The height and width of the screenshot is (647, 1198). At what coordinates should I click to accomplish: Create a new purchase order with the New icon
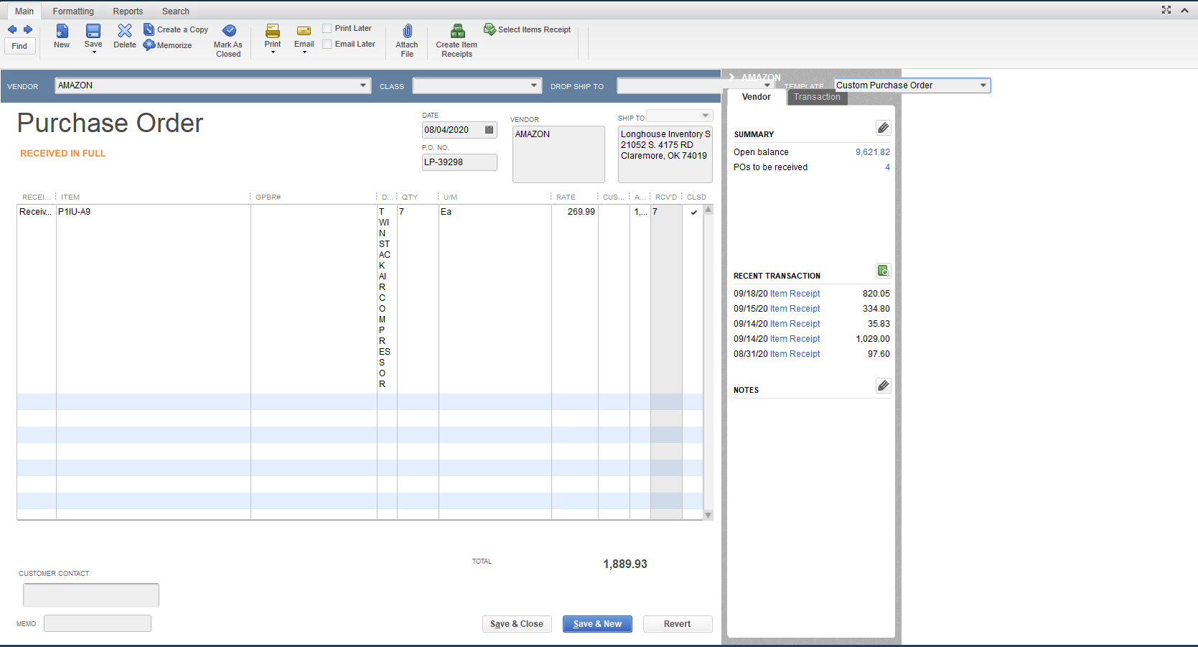(61, 37)
